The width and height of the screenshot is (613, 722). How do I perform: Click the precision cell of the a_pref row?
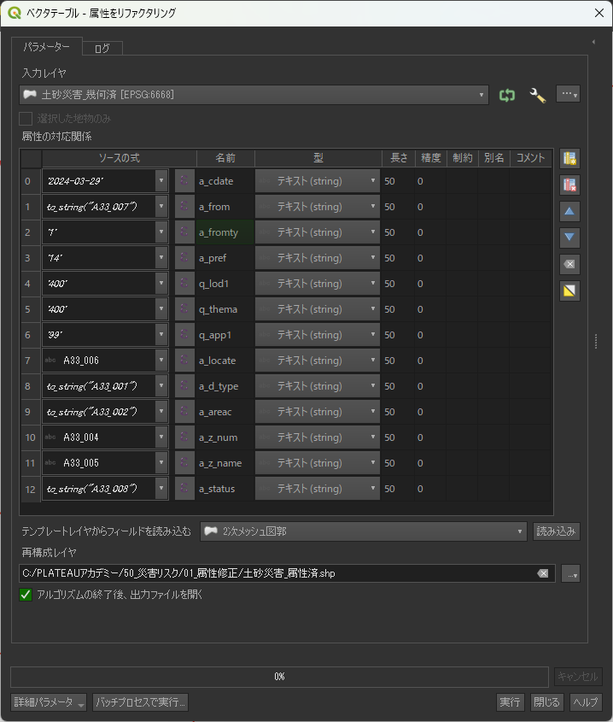point(430,258)
